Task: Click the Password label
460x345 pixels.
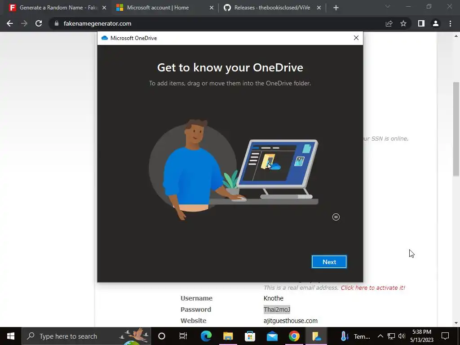Action: click(x=196, y=310)
